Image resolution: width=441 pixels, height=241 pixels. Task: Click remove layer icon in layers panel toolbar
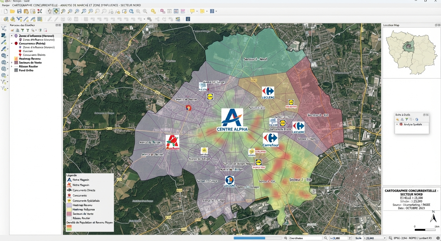[45, 30]
